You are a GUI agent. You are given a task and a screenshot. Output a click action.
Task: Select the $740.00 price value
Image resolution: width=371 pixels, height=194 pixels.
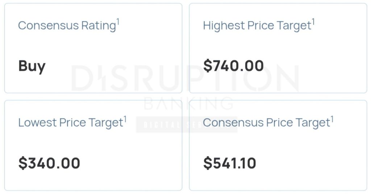(233, 66)
